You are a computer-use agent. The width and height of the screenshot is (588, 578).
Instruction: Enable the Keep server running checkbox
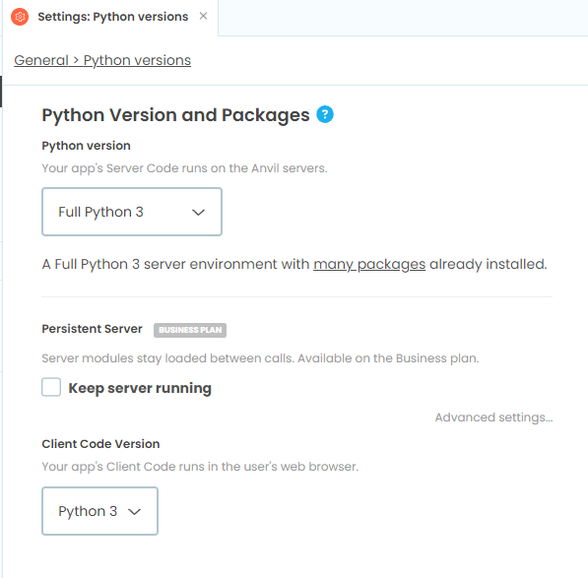point(51,387)
